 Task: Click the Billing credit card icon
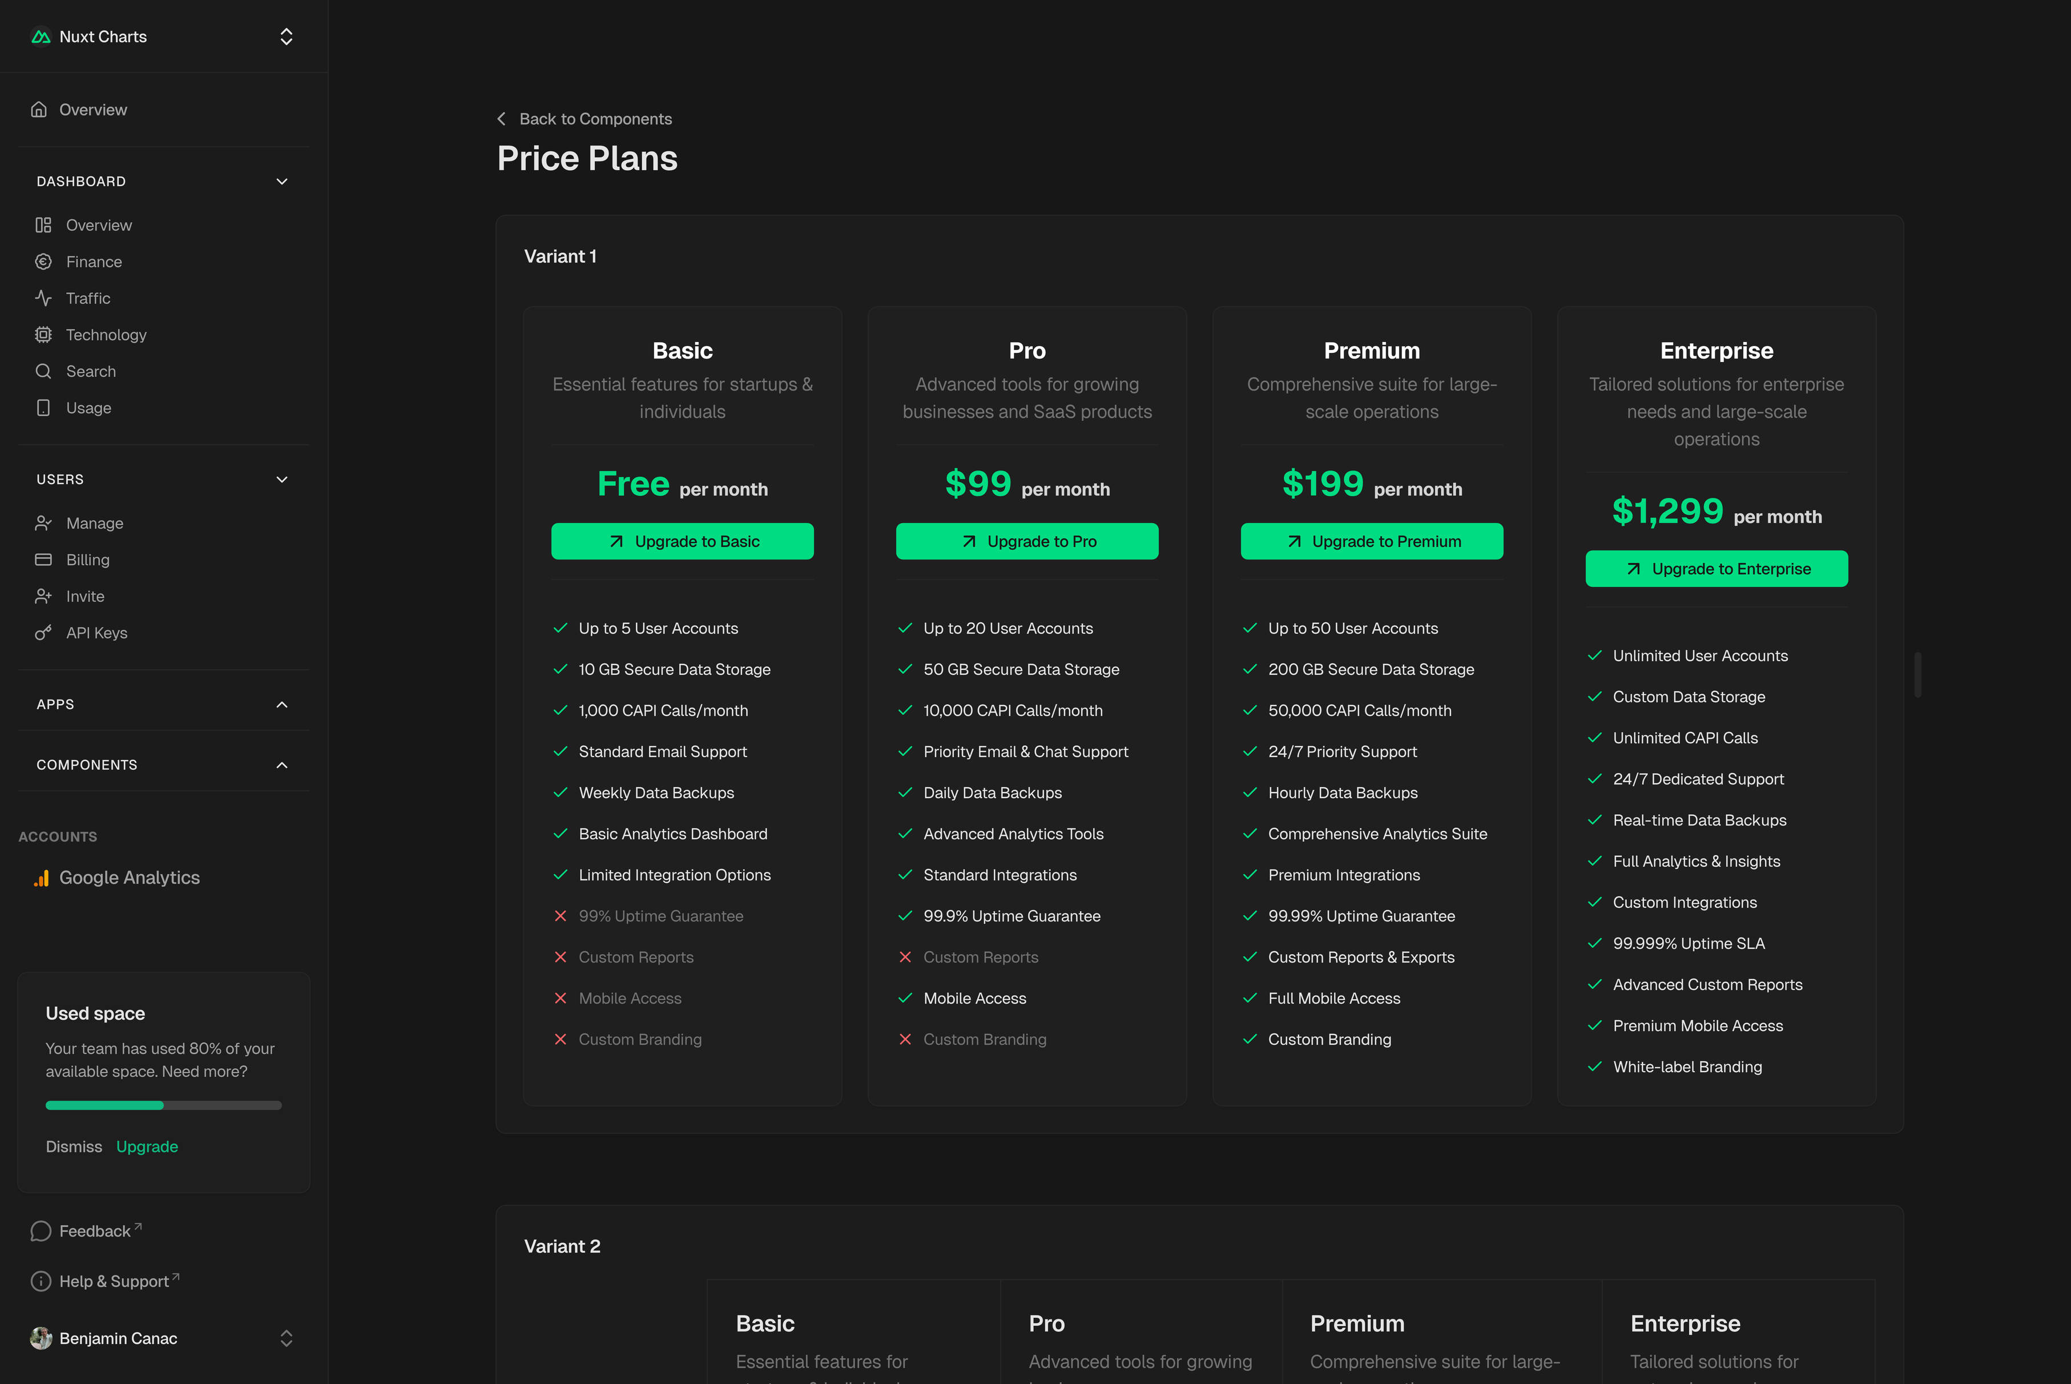point(42,560)
